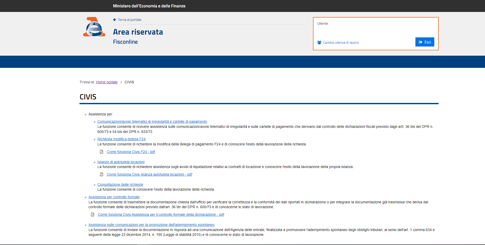
Task: Click the Area riservata heading
Action: click(x=138, y=32)
